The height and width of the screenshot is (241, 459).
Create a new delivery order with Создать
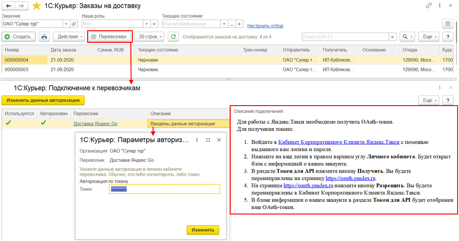19,36
